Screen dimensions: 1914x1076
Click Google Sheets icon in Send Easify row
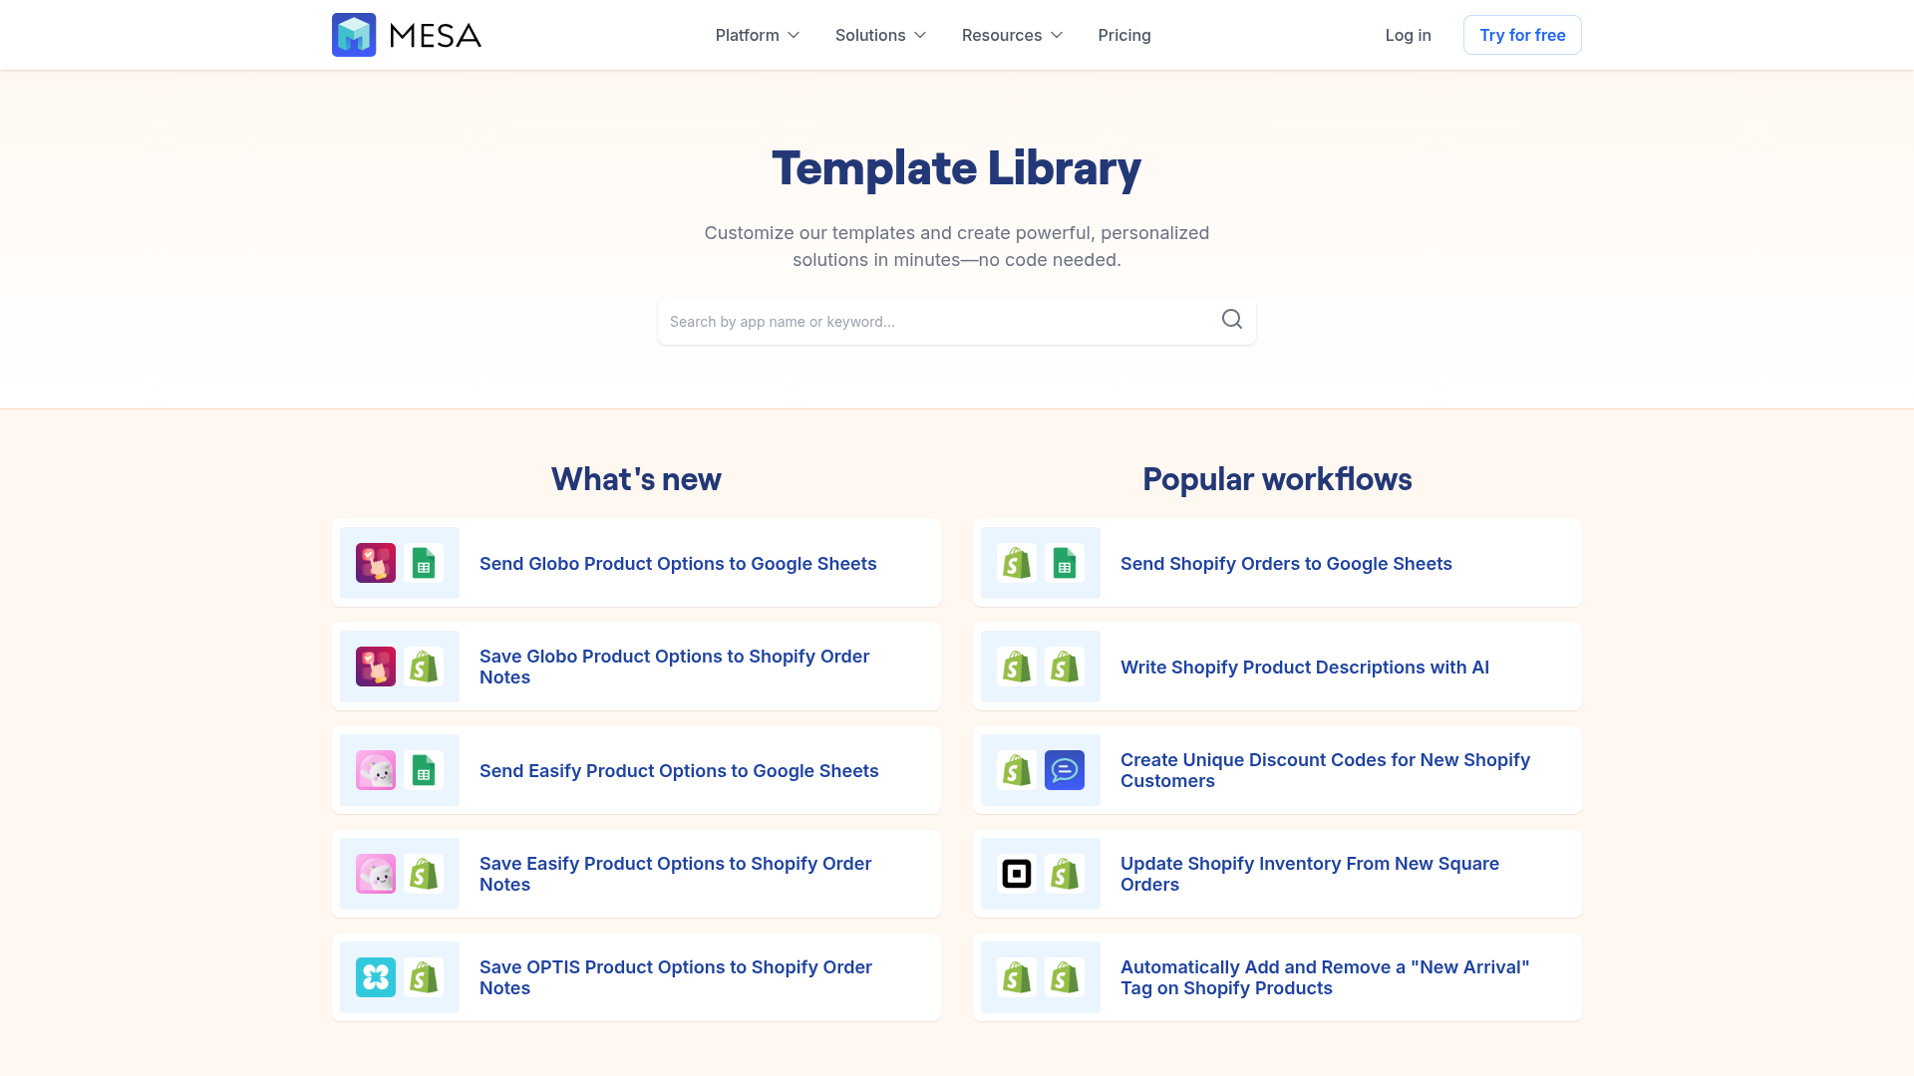[x=424, y=770]
